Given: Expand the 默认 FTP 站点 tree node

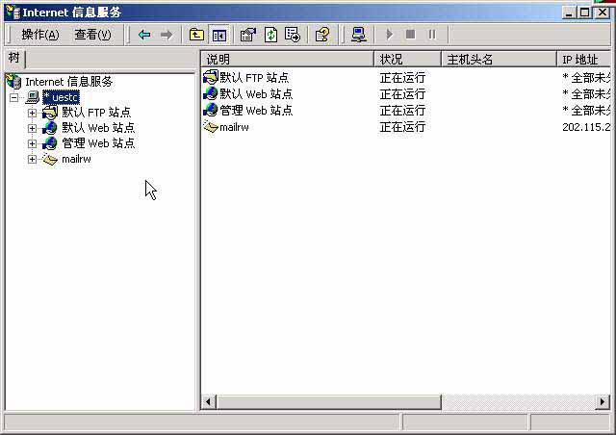Looking at the screenshot, I should coord(32,113).
